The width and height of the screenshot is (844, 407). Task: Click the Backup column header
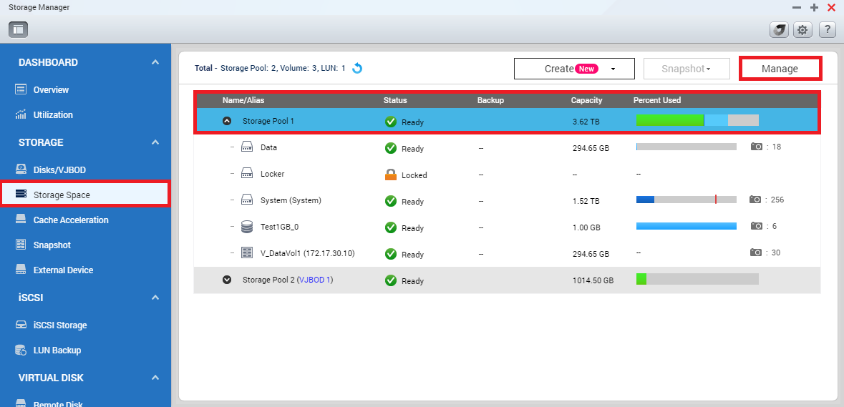(490, 100)
